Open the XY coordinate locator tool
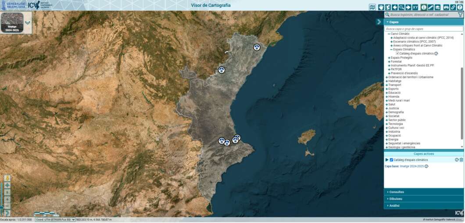465x223 pixels. (x=415, y=7)
